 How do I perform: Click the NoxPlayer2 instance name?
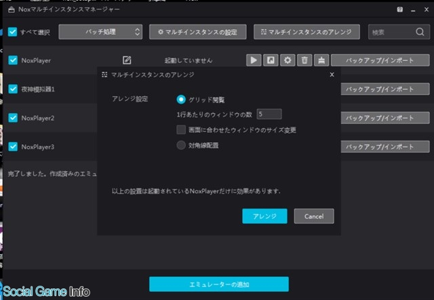tap(38, 118)
